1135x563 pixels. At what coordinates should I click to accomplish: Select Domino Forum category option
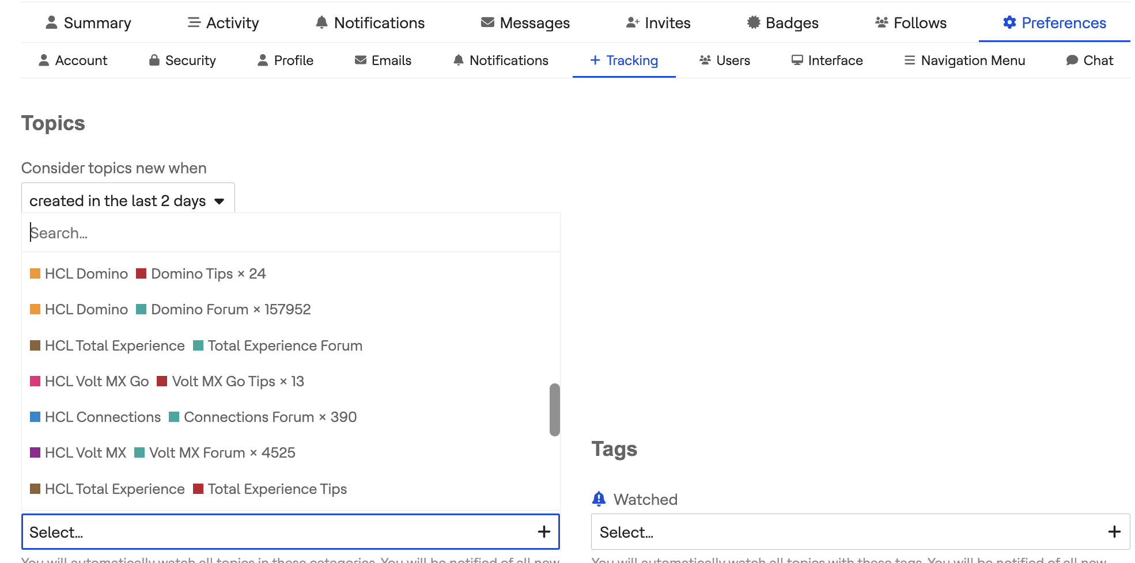click(x=291, y=309)
